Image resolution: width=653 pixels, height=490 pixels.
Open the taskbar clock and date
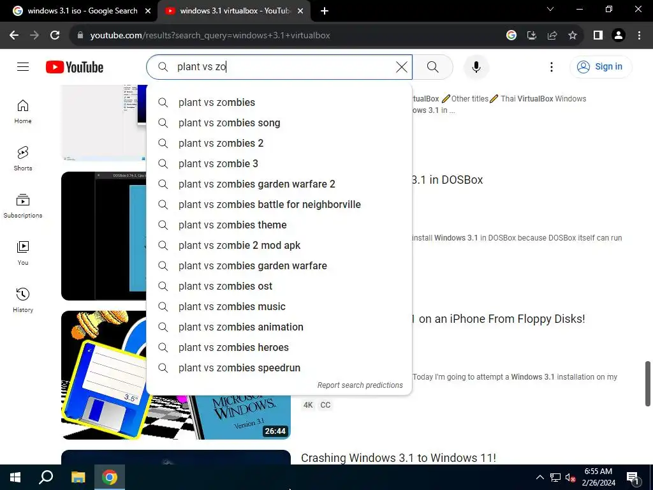click(x=598, y=477)
